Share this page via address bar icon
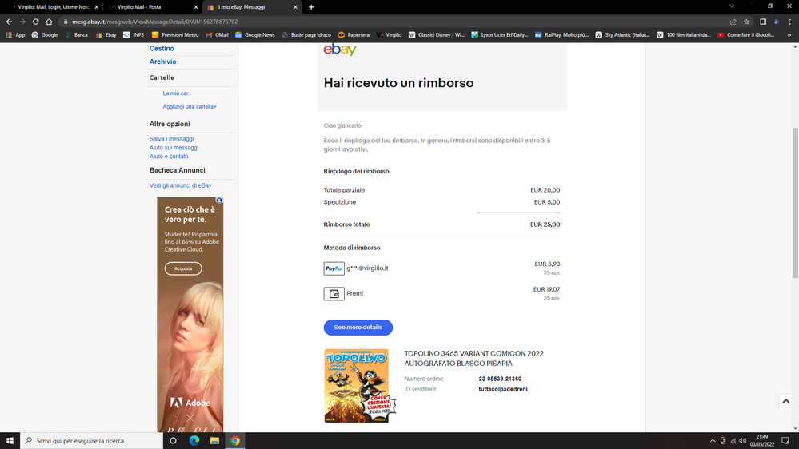Screen dimensions: 799x449 tap(733, 22)
